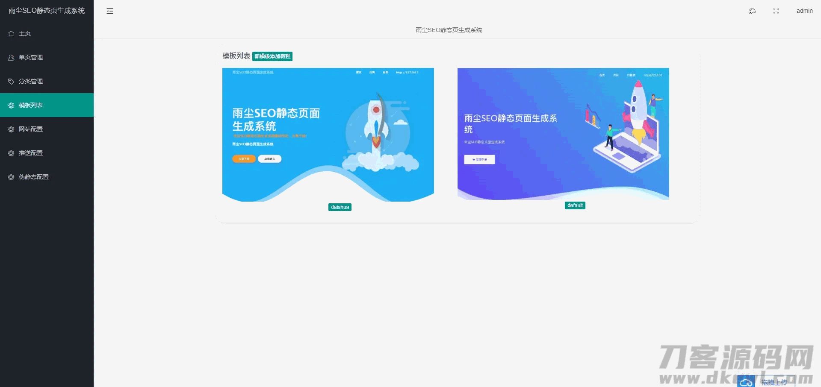Click the user icon beside 单页管理
Screen dimensions: 821x387
click(x=11, y=57)
